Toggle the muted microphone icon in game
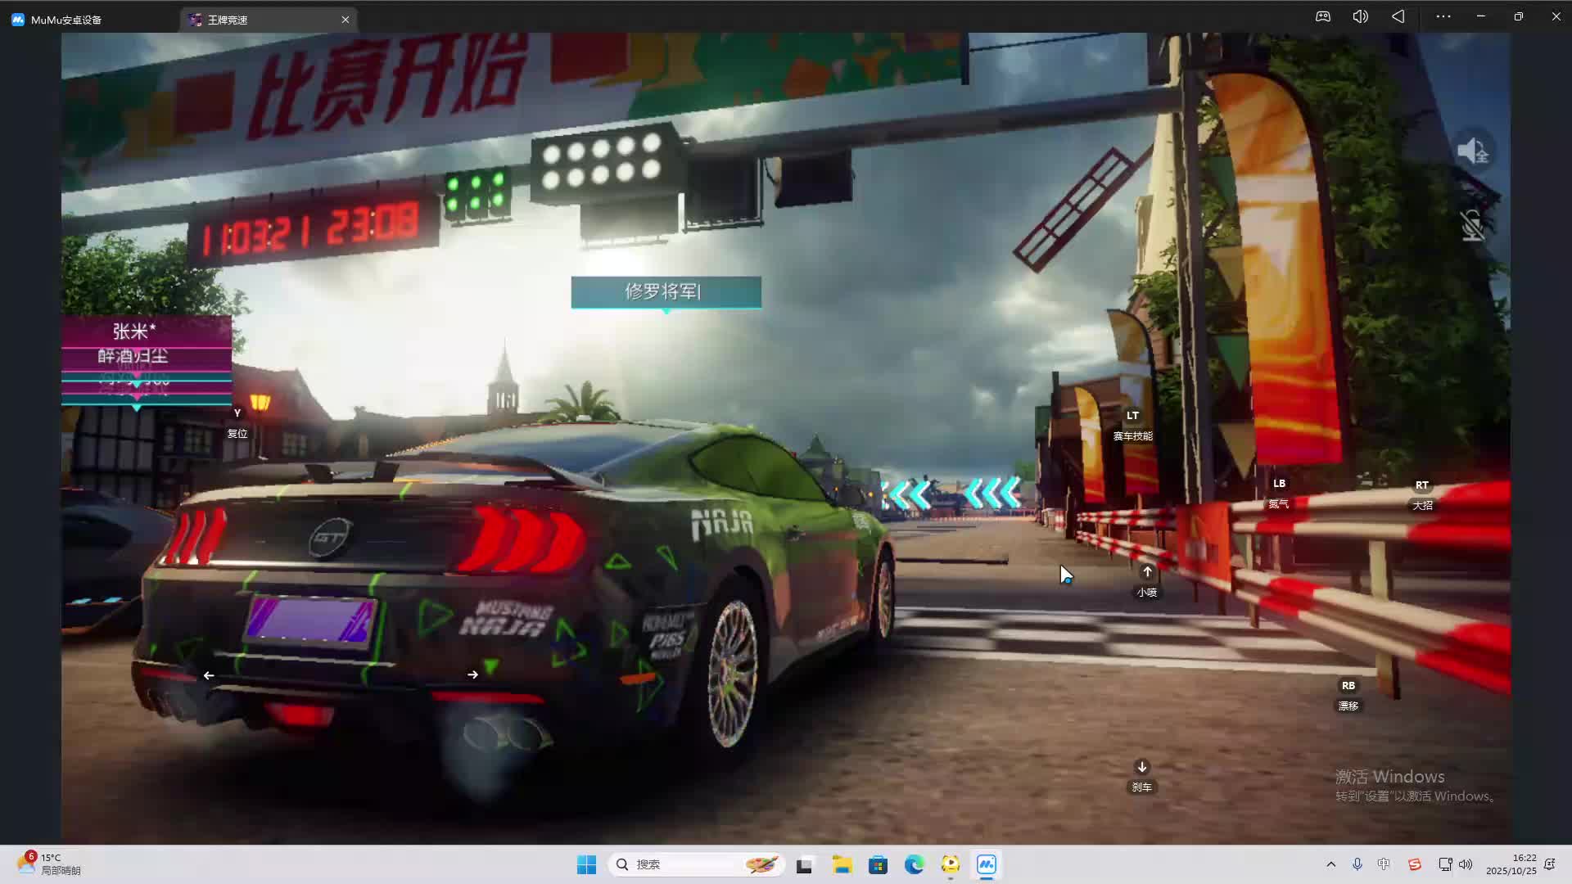The image size is (1572, 884). pos(1473,225)
